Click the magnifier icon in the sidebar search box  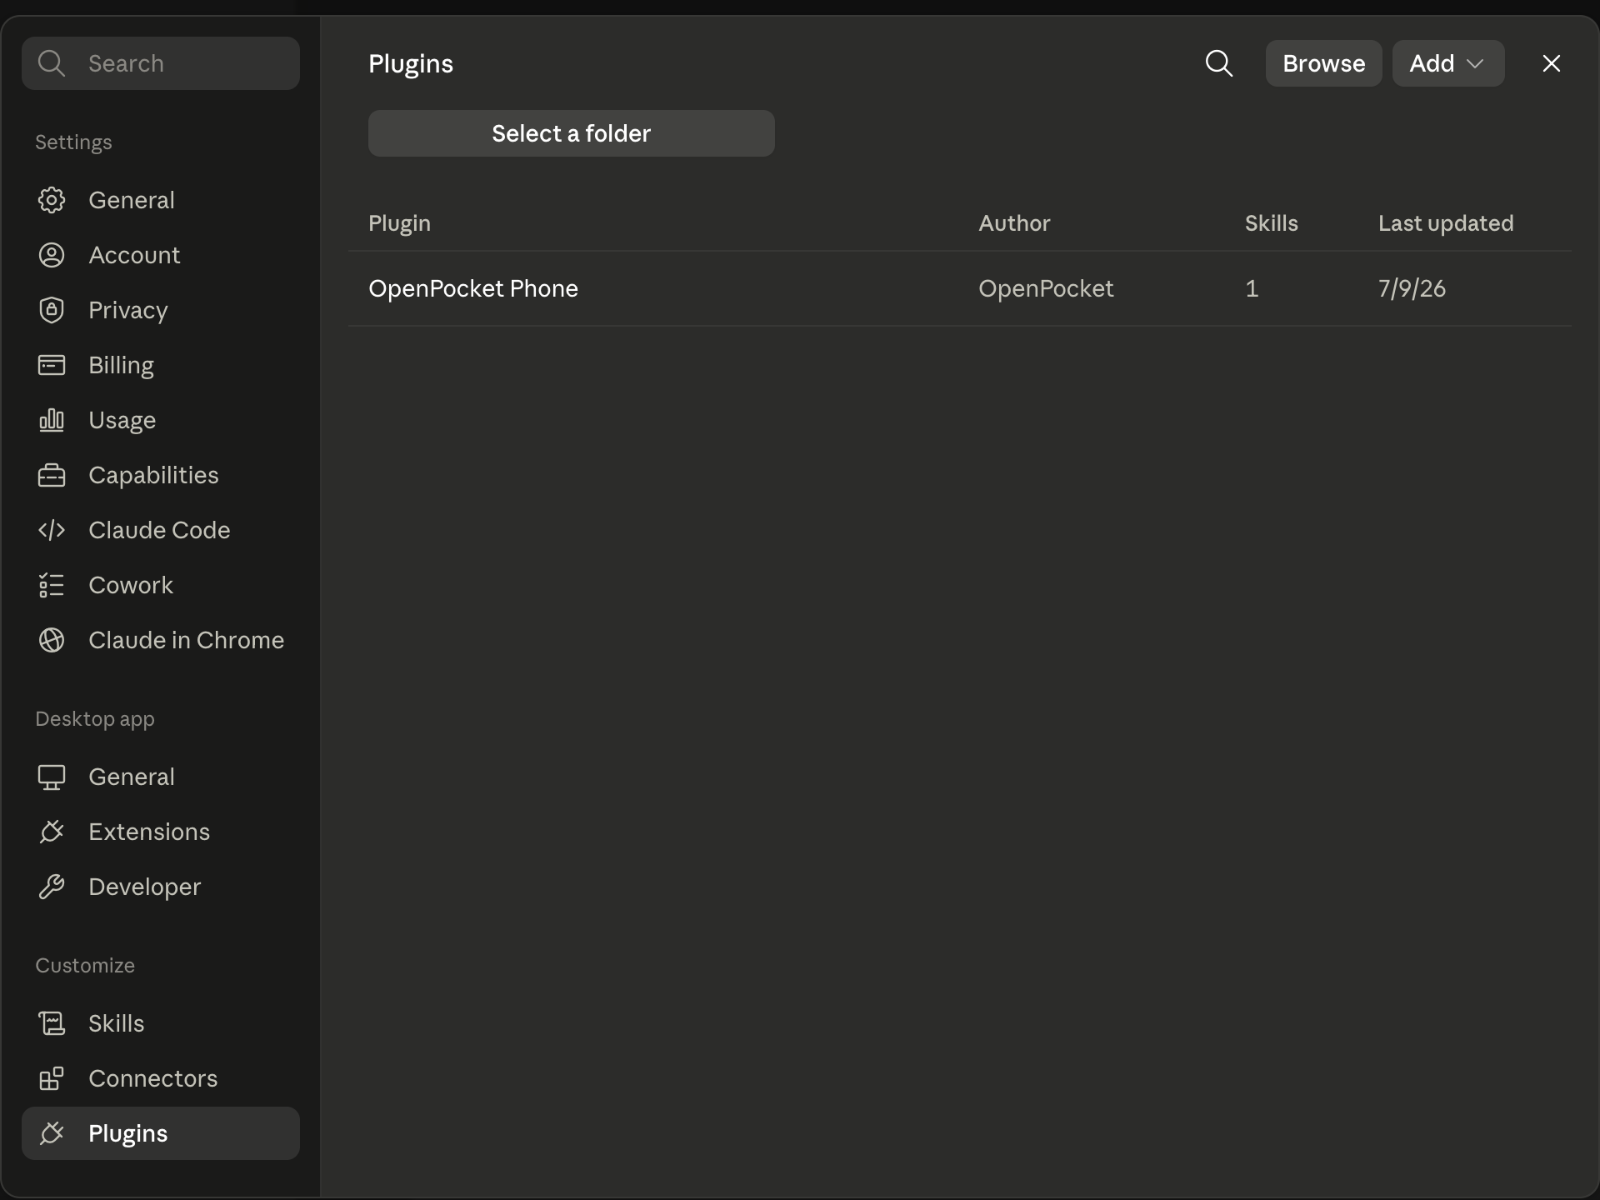[52, 63]
